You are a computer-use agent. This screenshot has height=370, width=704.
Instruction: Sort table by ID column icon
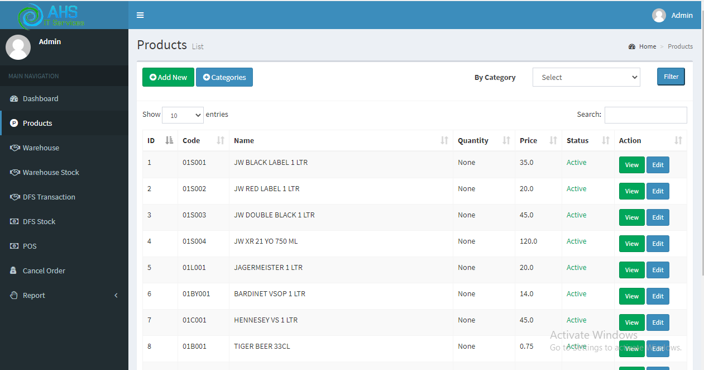[x=170, y=141]
